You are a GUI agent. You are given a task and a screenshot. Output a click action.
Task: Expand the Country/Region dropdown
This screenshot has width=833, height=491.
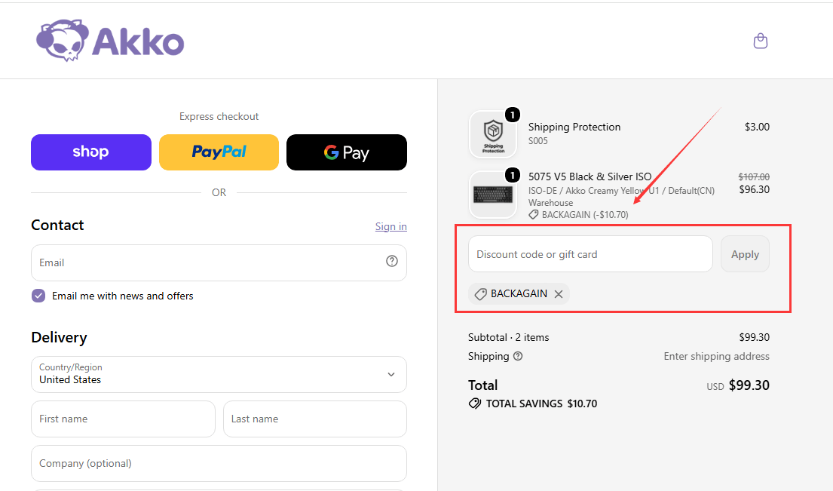pos(219,374)
